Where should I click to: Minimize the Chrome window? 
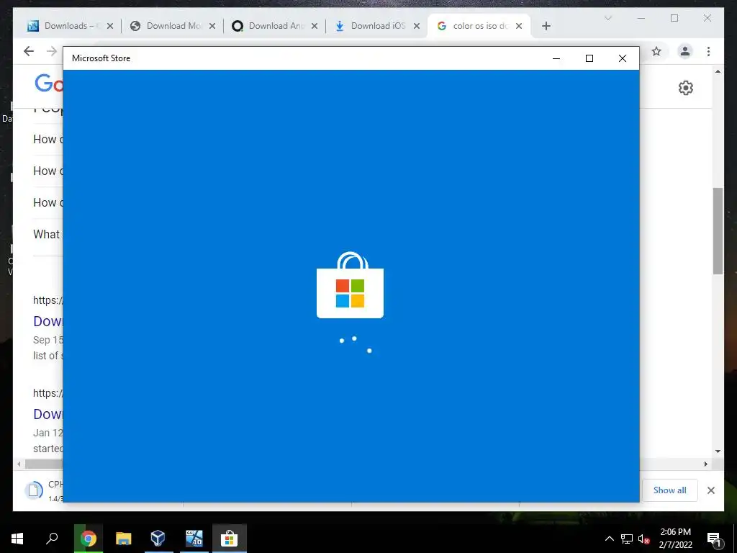[x=641, y=18]
